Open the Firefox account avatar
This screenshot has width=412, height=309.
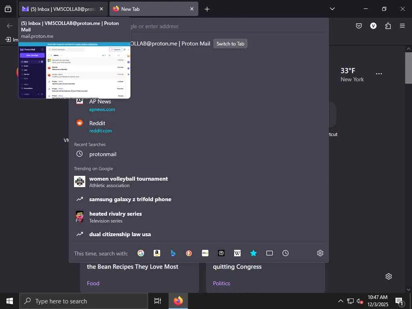point(373,26)
